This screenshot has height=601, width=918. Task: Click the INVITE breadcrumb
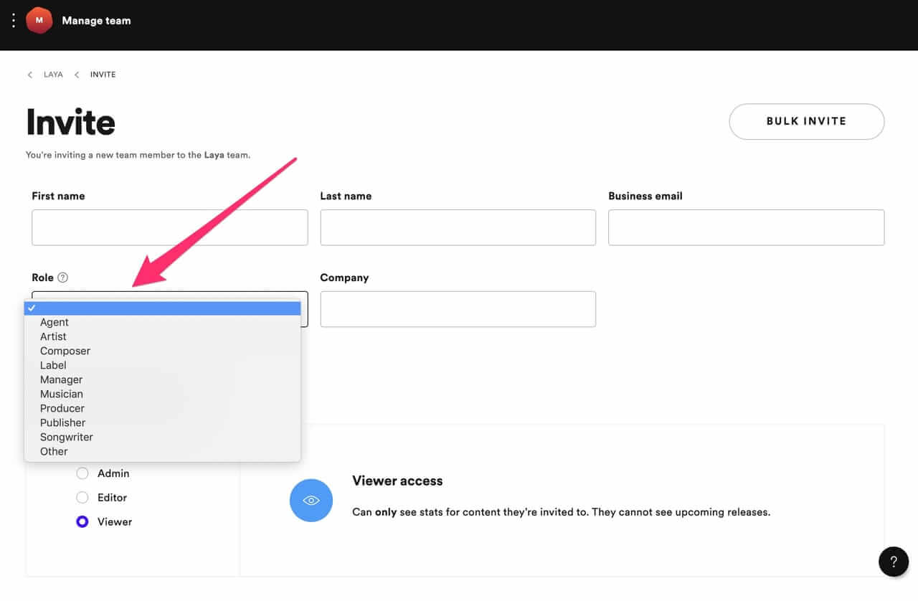coord(103,75)
